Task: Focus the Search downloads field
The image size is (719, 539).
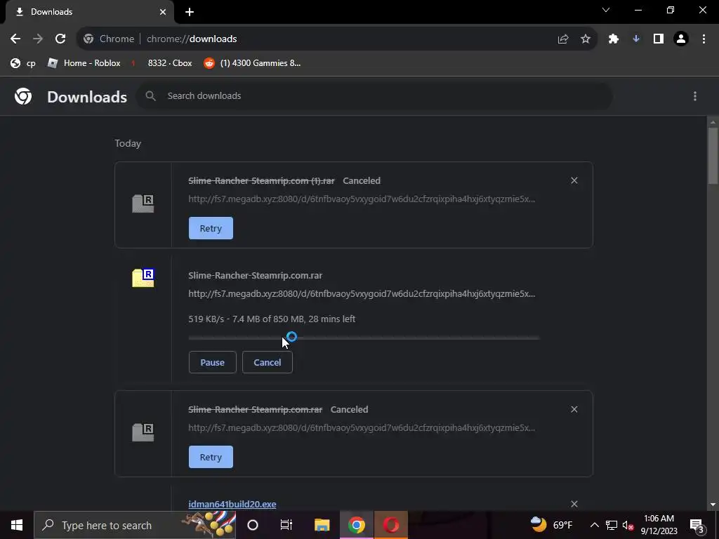Action: pos(374,95)
